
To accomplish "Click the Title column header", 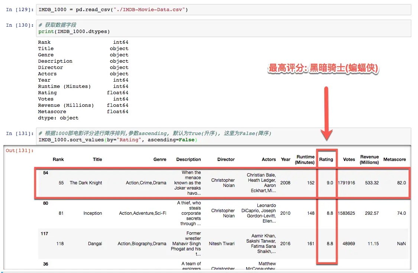I will [x=97, y=159].
